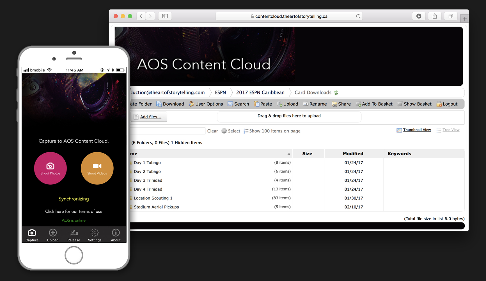Log out using the Logout button
The width and height of the screenshot is (486, 281).
click(x=447, y=104)
